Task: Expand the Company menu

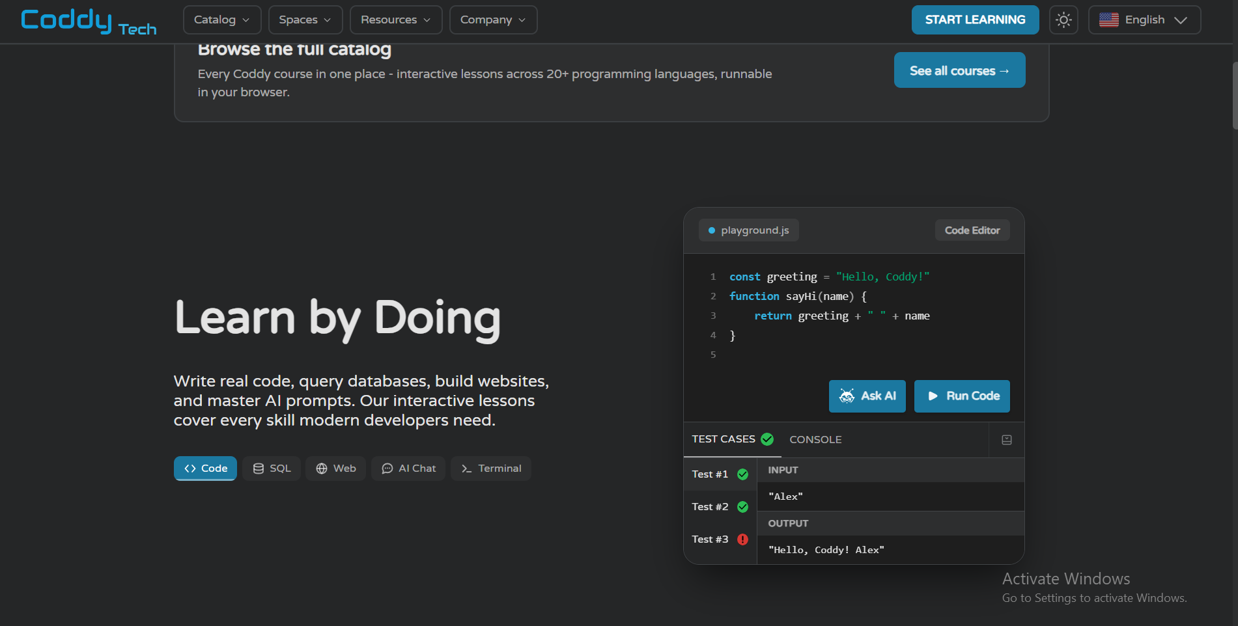Action: point(493,20)
